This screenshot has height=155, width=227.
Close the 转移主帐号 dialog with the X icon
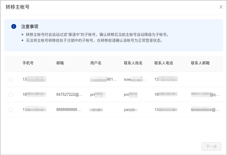tap(221, 7)
